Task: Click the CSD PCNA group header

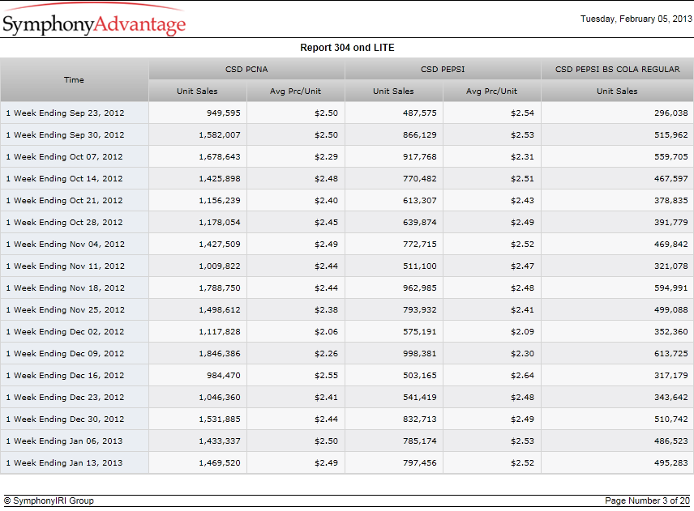Action: [246, 70]
